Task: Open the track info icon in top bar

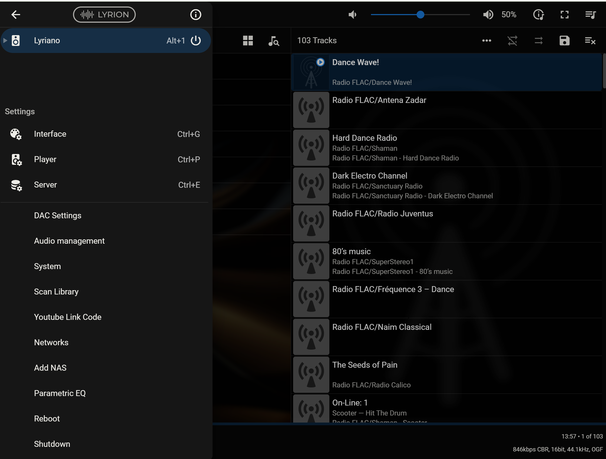Action: point(538,15)
